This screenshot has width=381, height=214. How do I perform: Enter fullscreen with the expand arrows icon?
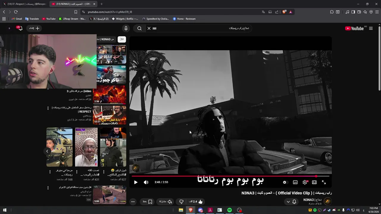324,182
